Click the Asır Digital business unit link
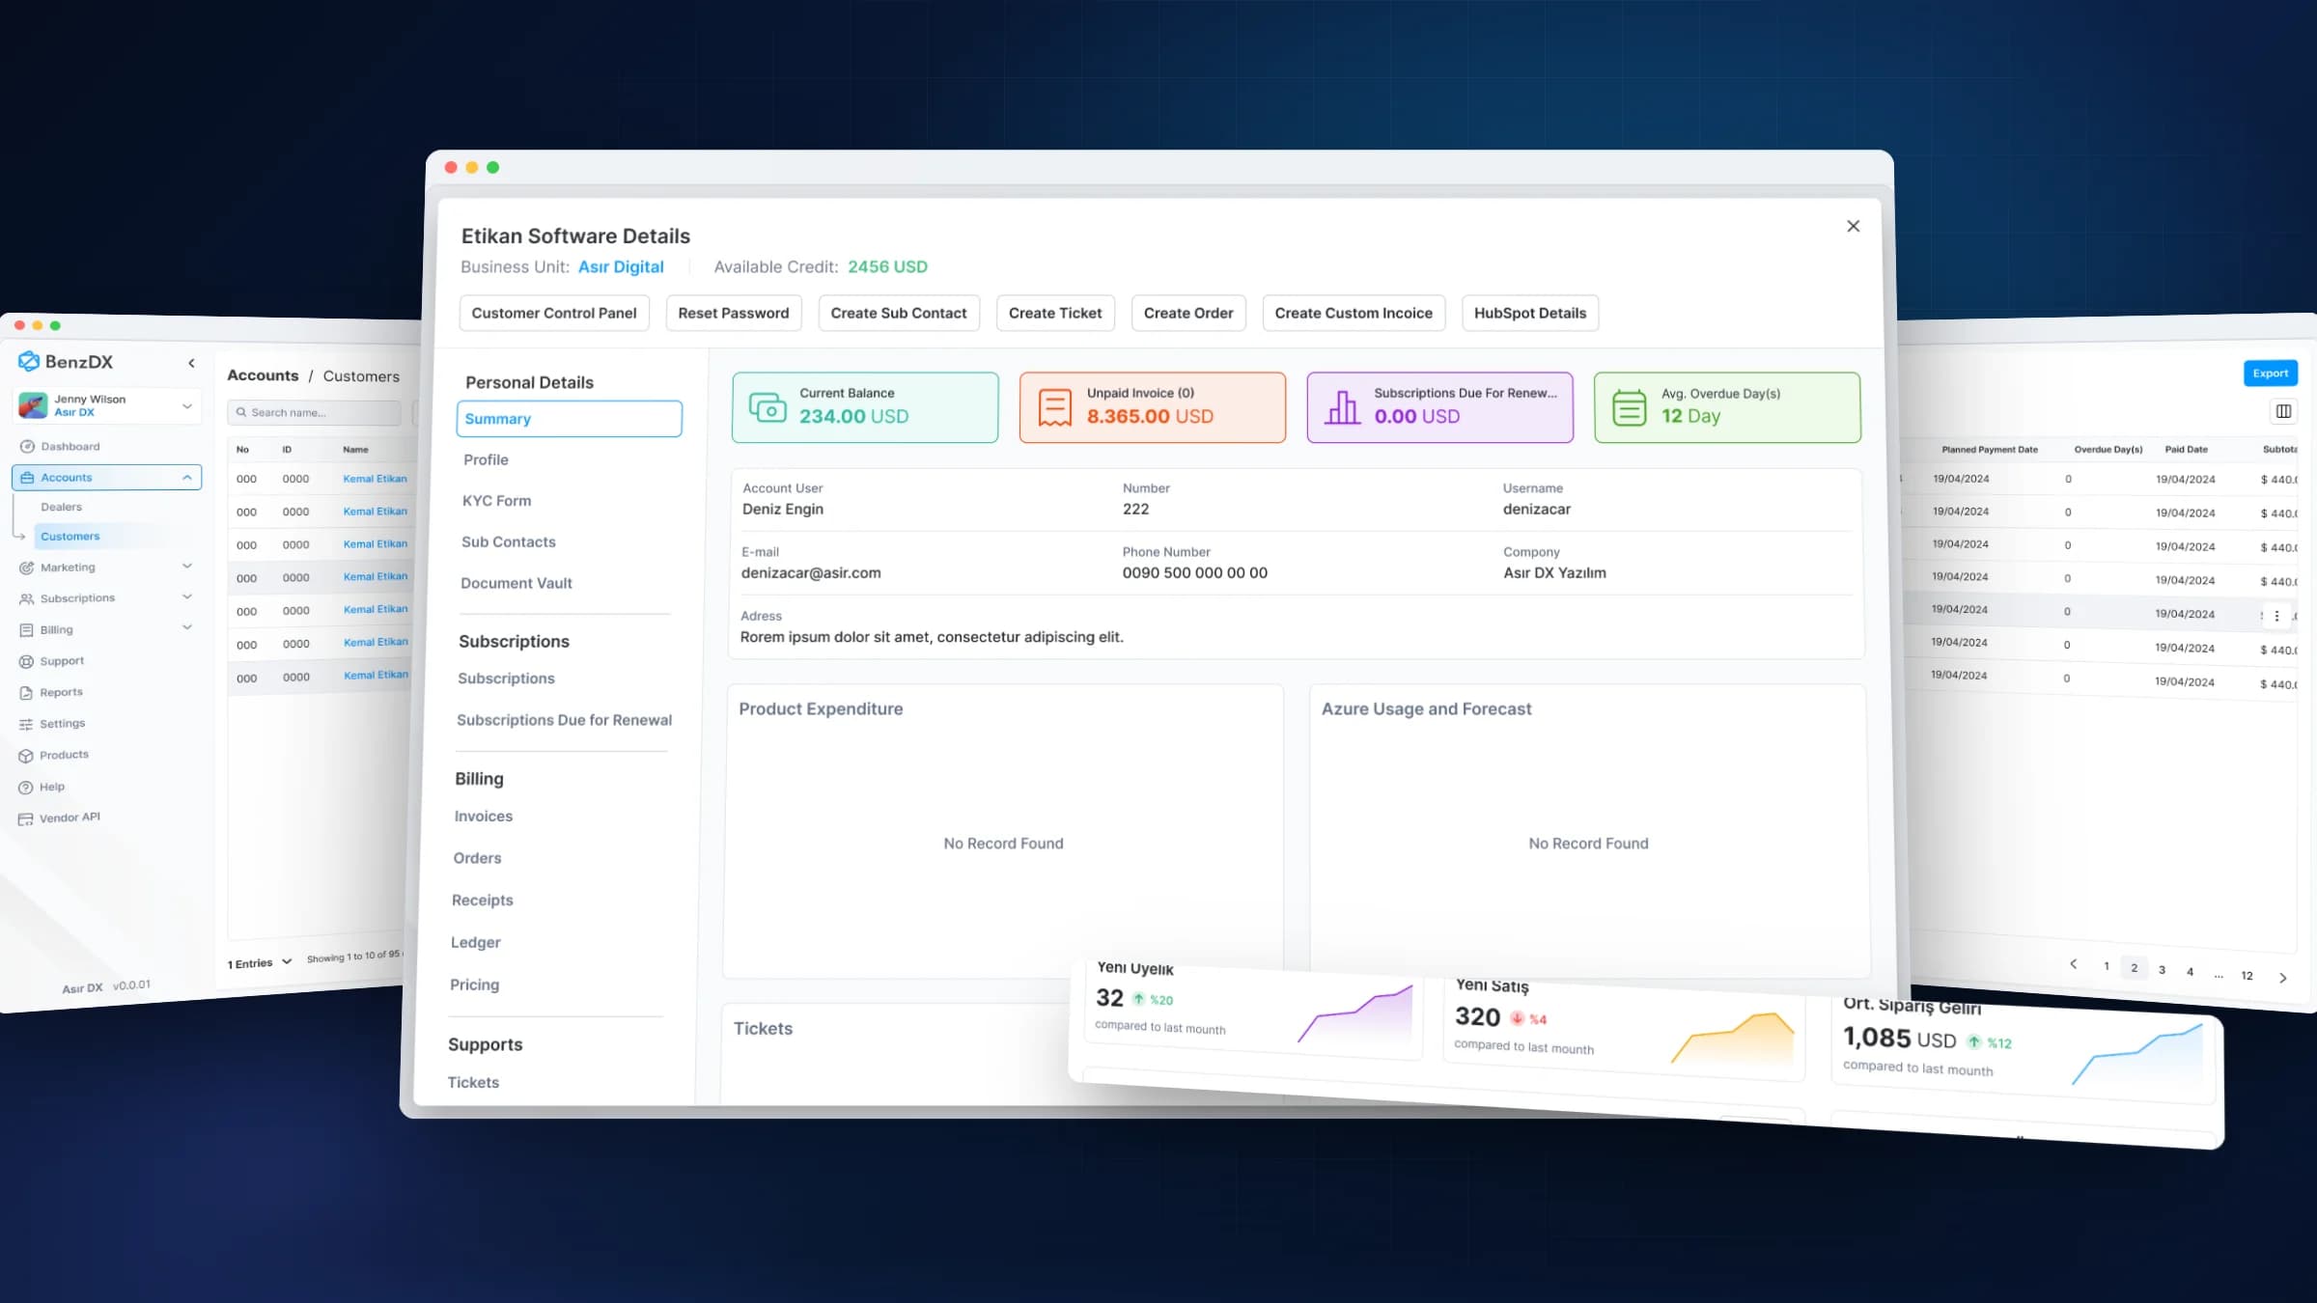Screen dimensions: 2317x1303 pos(621,267)
